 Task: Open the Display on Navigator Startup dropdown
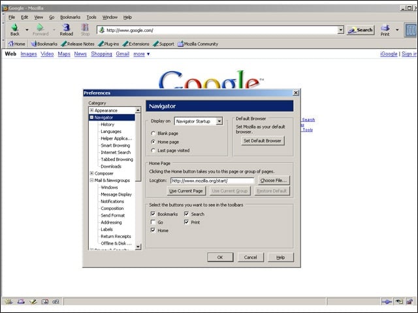click(x=199, y=121)
